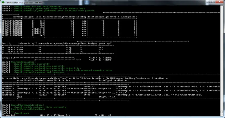Click the '[Stage 2:>' progress text

coord(63,115)
